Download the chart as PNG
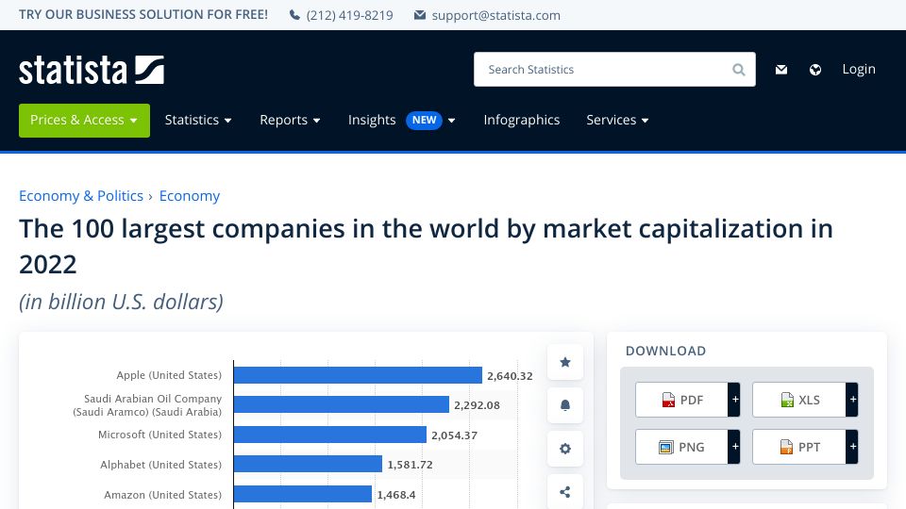Viewport: 906px width, 509px height. [681, 447]
